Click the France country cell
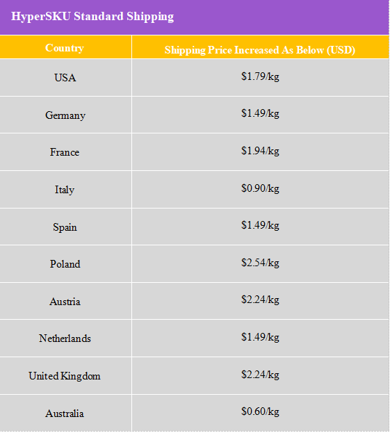The image size is (390, 433). pos(66,152)
